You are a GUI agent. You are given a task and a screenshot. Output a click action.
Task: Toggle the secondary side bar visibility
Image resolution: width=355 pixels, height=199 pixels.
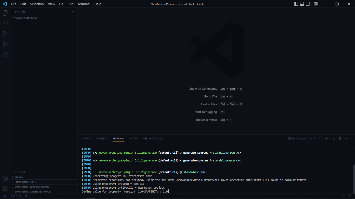[x=308, y=4]
